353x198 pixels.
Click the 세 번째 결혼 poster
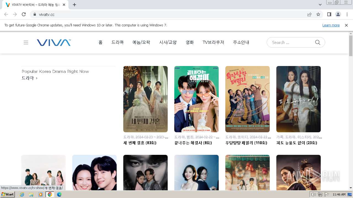[x=145, y=99]
